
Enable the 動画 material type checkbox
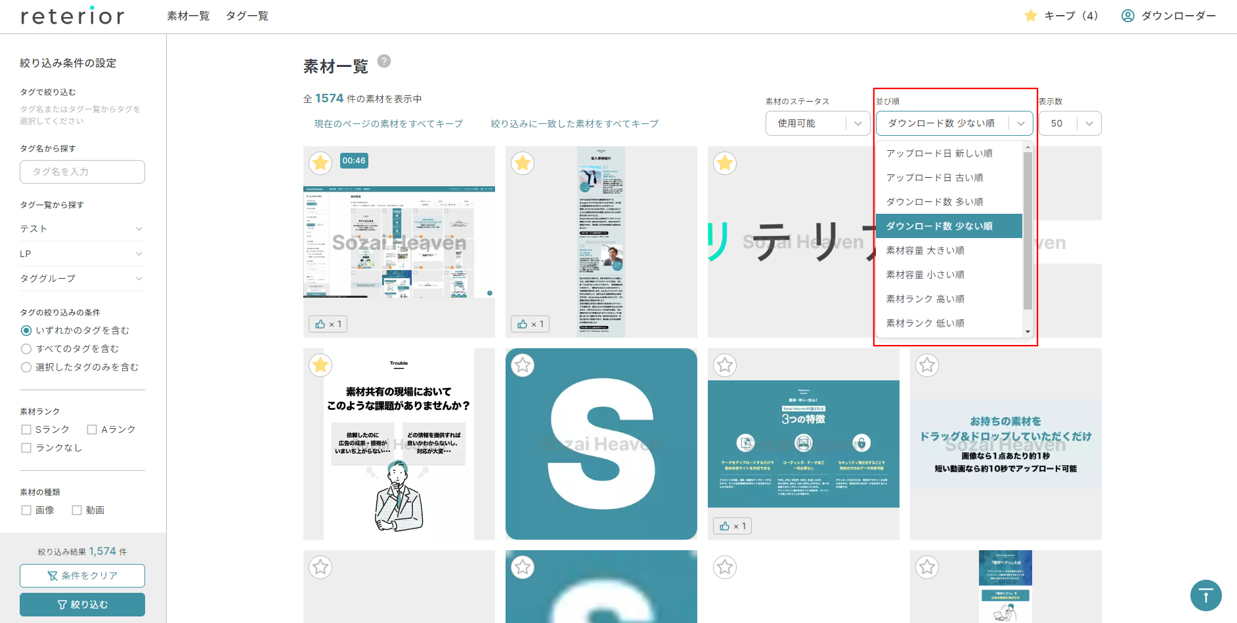click(77, 510)
